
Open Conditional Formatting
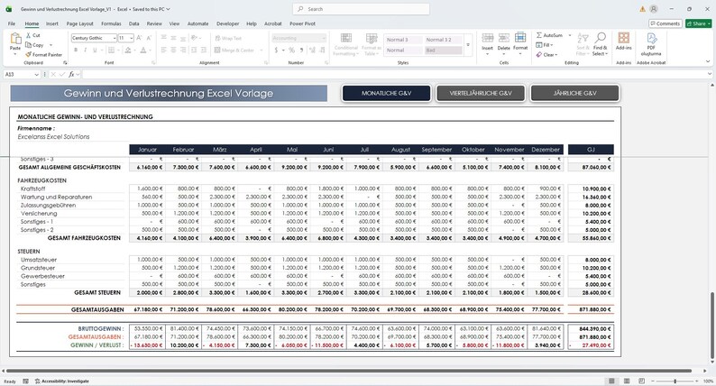346,44
